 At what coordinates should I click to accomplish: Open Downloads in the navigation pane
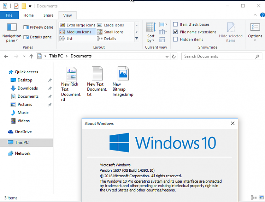tap(24, 88)
